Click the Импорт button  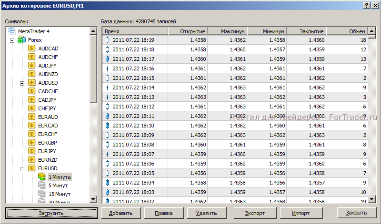click(x=301, y=213)
